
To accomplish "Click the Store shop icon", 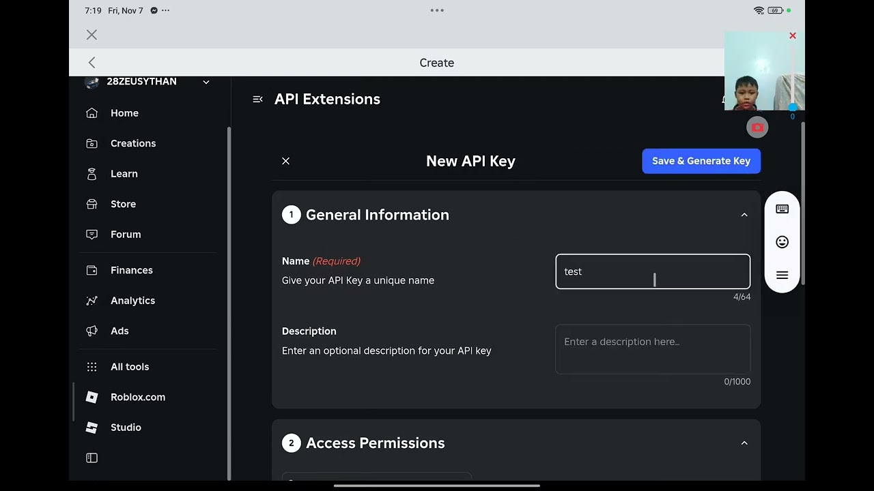I will (92, 204).
